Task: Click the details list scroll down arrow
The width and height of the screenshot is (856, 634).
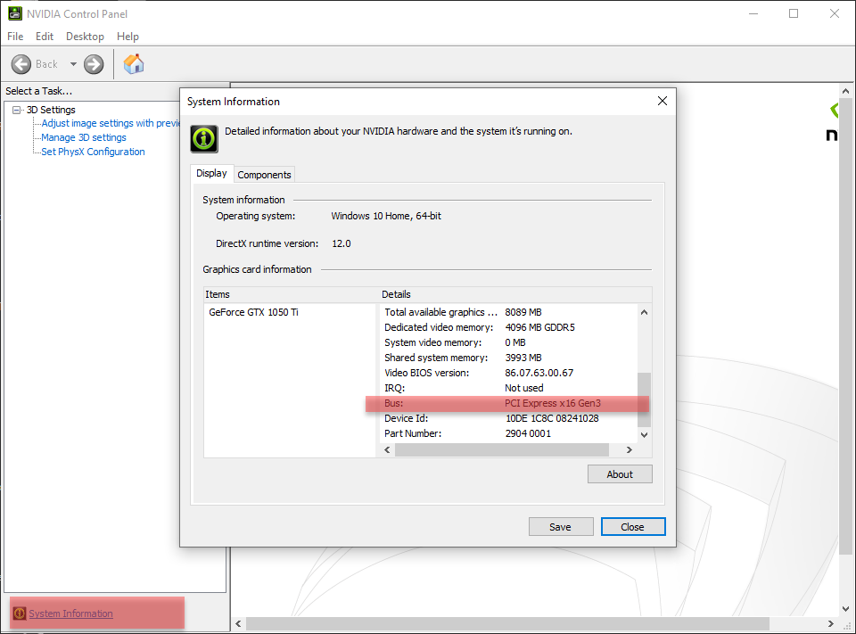Action: (644, 434)
